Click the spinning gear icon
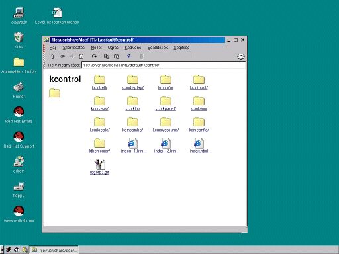The height and width of the screenshot is (254, 339). 240,56
